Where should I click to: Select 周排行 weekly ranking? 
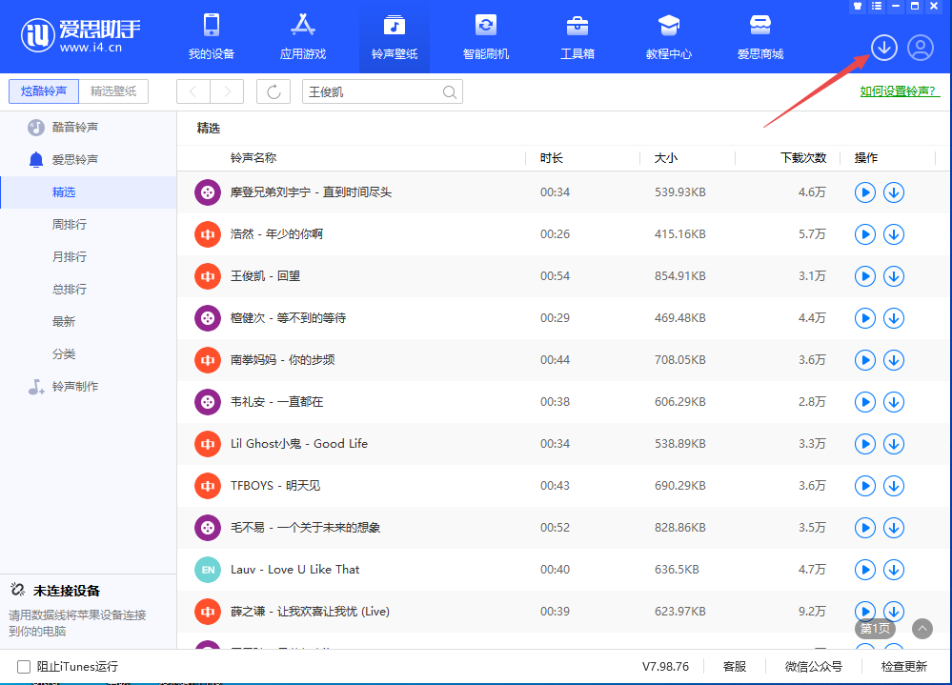[70, 225]
